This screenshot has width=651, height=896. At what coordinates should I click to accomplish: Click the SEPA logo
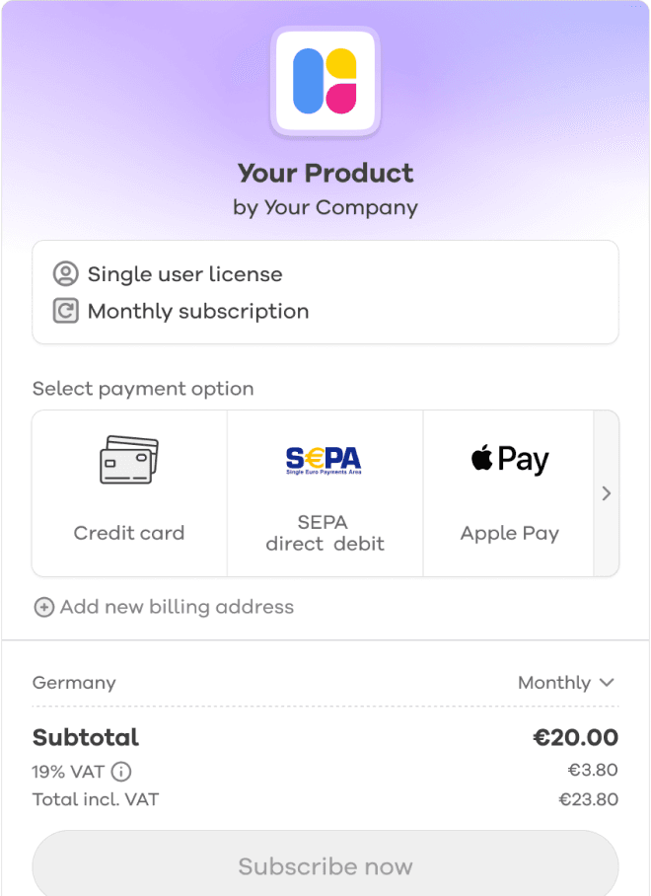(x=322, y=459)
